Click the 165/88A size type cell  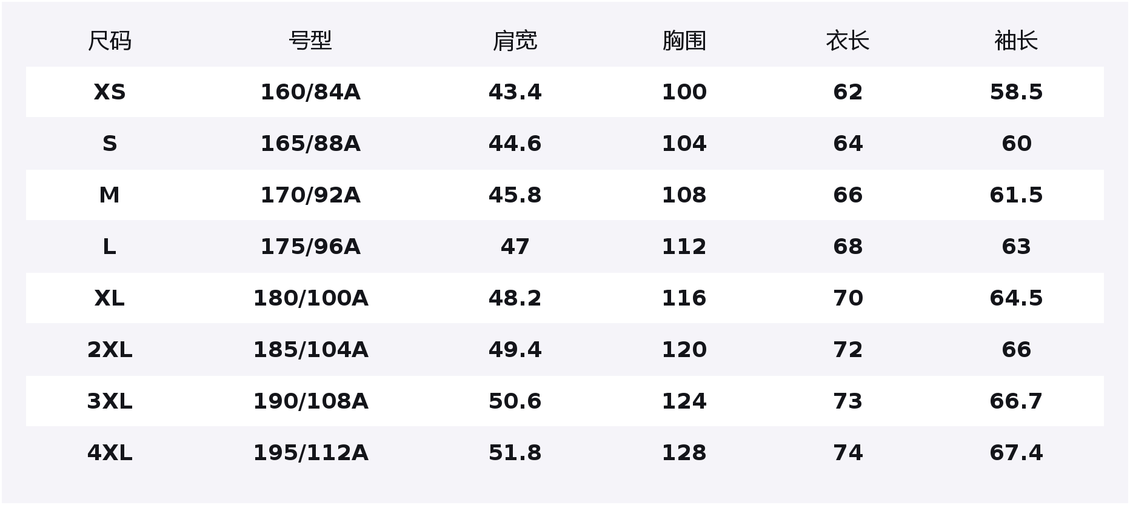point(310,144)
